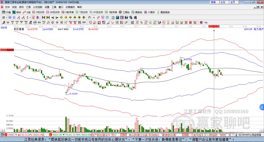264x142 pixels.
Task: Open the 六角形 hexagon tool
Action: point(150,12)
